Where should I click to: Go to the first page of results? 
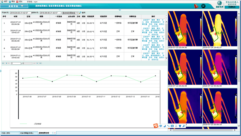(3, 63)
